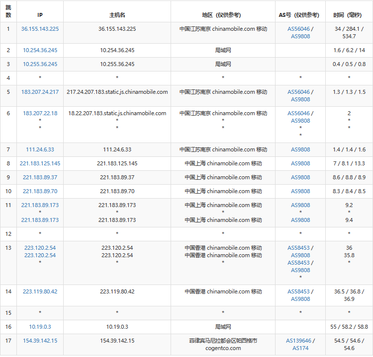The height and width of the screenshot is (357, 373).
Task: Open IP link 10.19.0.3
Action: click(40, 327)
